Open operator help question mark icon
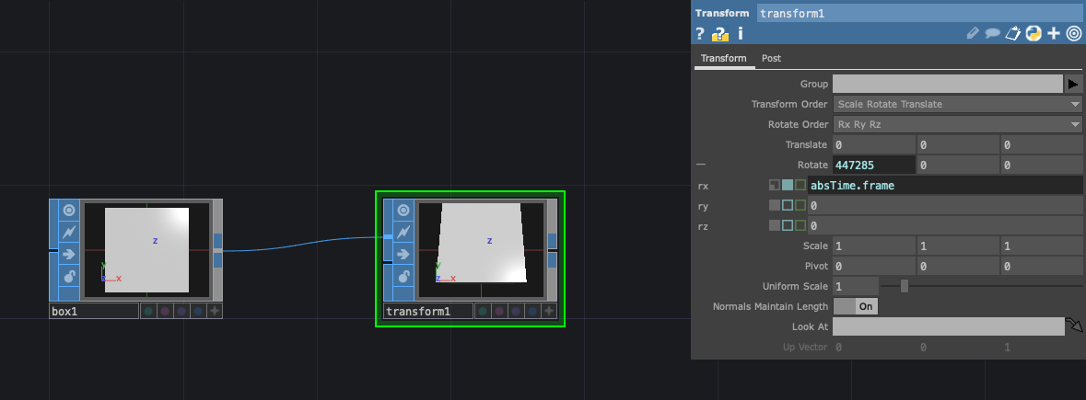 click(x=699, y=33)
